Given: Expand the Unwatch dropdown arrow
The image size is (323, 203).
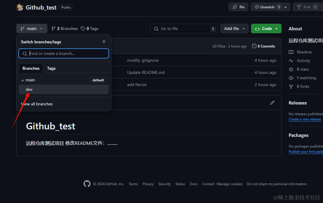Looking at the screenshot, I should [285, 7].
